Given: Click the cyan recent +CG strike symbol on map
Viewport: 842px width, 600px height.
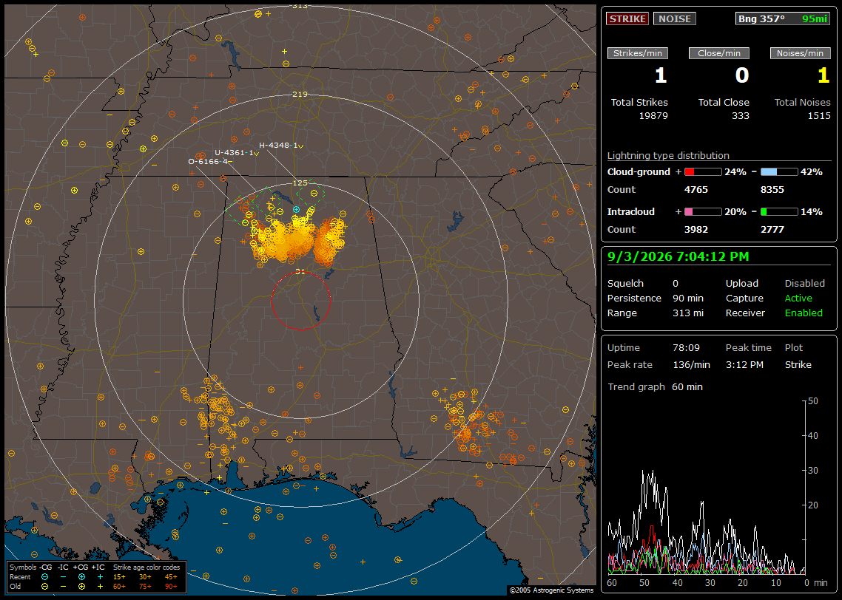Looking at the screenshot, I should [x=296, y=210].
